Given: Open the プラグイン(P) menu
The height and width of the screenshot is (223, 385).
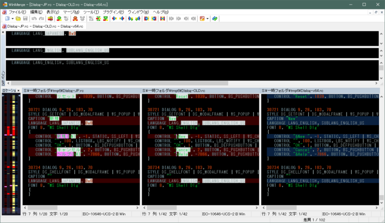Looking at the screenshot, I should (x=112, y=11).
